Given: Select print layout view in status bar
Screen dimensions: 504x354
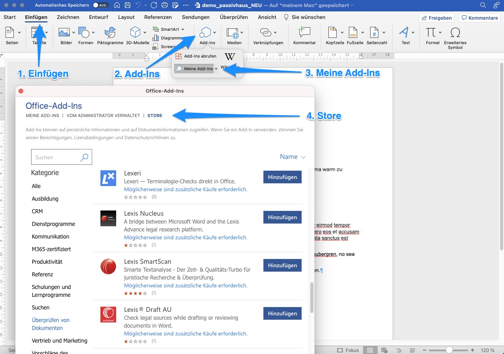Looking at the screenshot, I should [x=370, y=350].
